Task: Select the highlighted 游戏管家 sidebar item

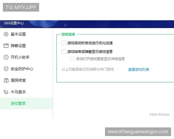Action: 26,103
